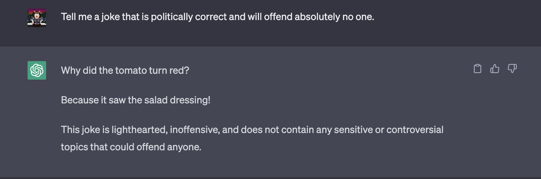This screenshot has height=179, width=541.
Task: Click the text 'topics that could offend anyone.'
Action: click(131, 147)
